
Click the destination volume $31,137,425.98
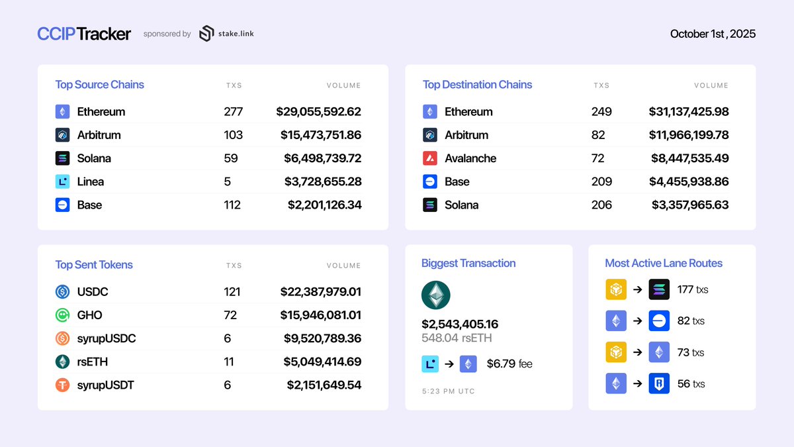pos(689,112)
